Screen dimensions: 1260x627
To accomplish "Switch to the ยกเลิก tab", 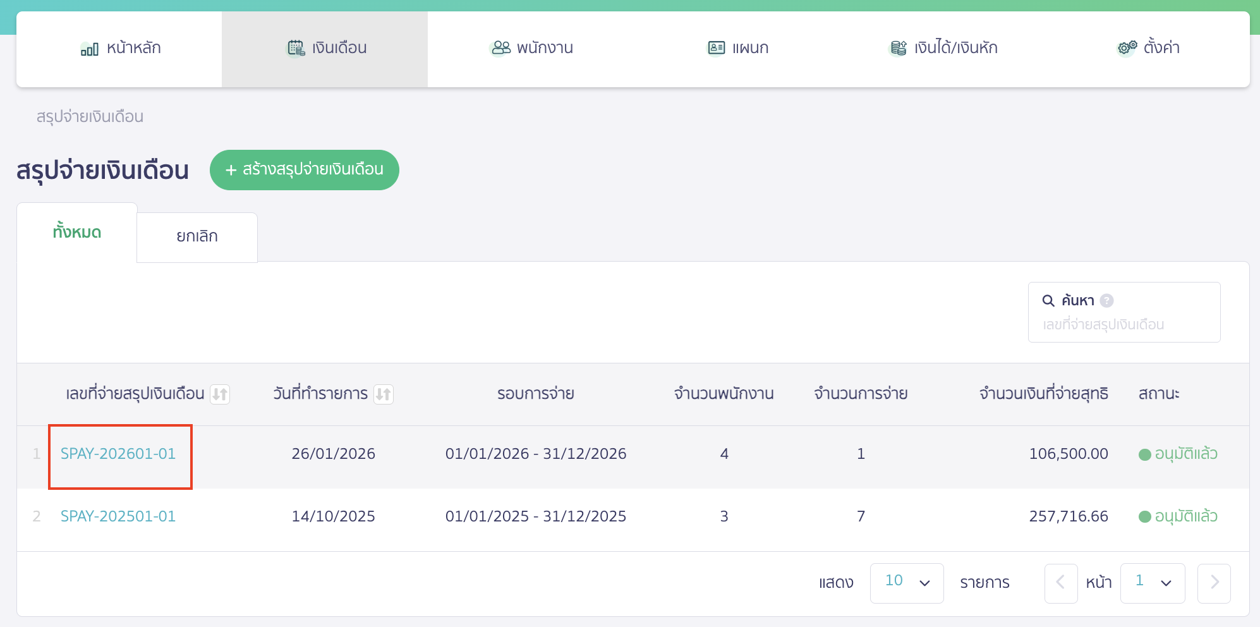I will coord(197,237).
